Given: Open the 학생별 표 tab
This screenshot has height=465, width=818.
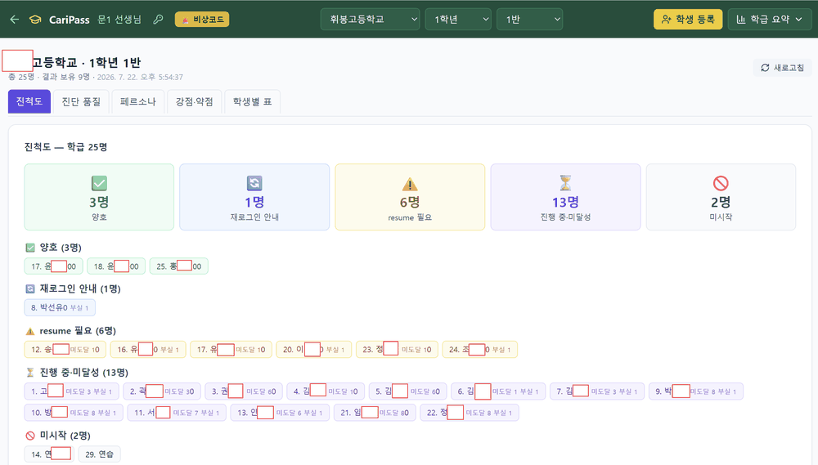Looking at the screenshot, I should pyautogui.click(x=253, y=101).
